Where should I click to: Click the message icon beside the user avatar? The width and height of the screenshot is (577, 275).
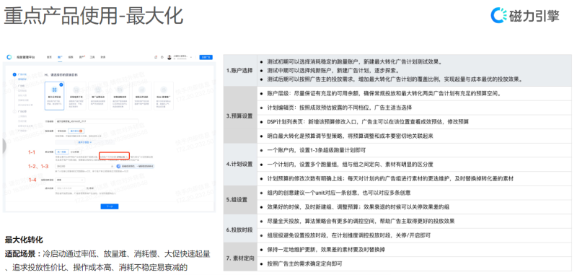[x=162, y=57]
